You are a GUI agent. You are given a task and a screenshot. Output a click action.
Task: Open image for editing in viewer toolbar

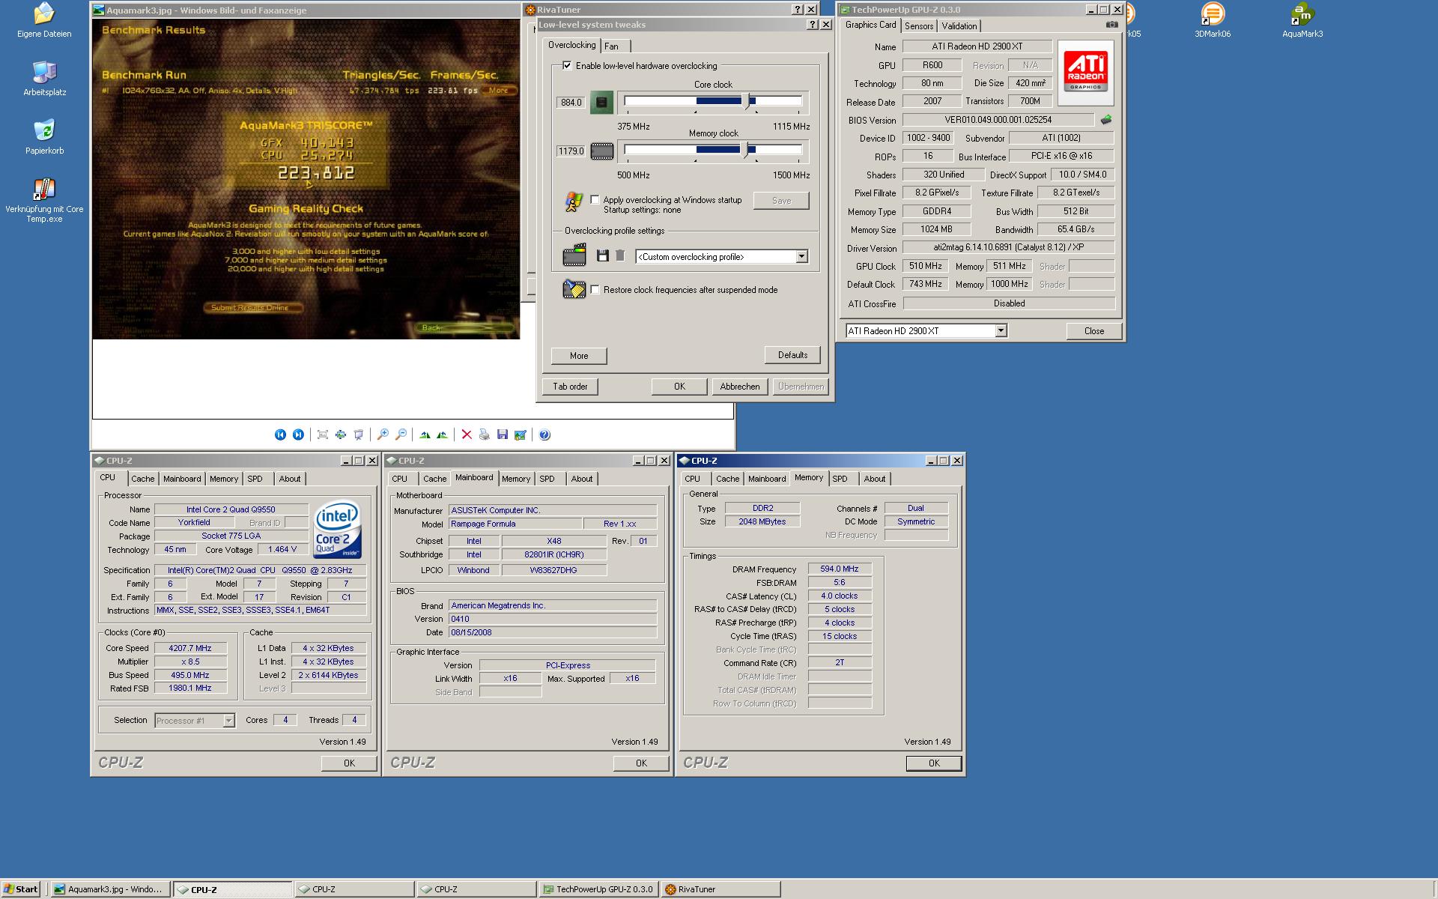521,435
